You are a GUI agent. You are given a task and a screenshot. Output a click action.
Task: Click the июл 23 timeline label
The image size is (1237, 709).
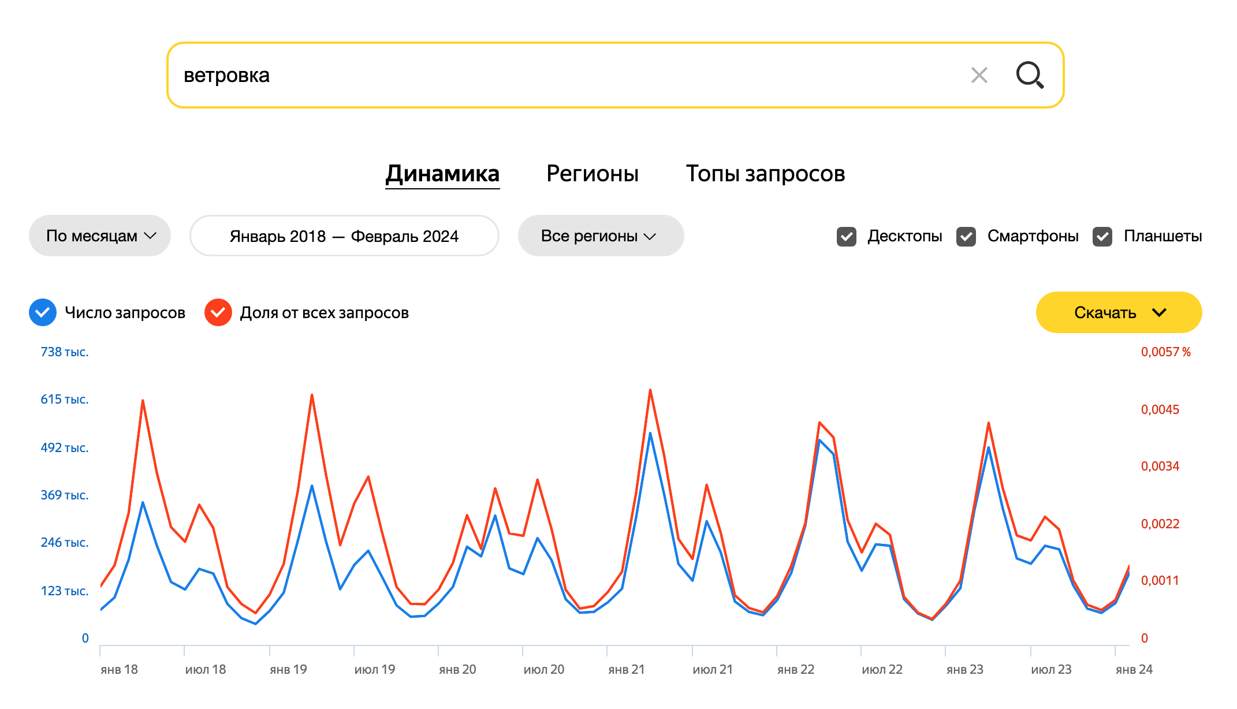1052,669
